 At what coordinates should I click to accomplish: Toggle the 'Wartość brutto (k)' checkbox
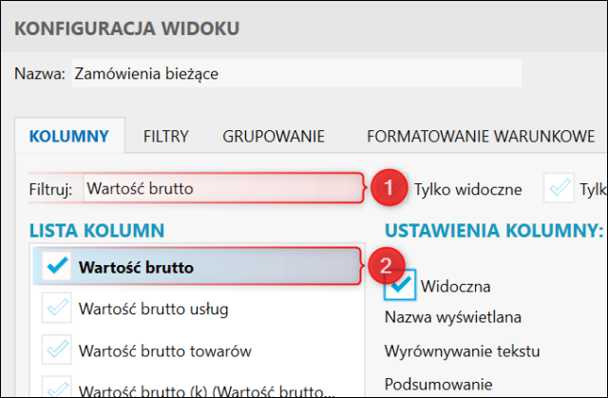click(x=56, y=389)
